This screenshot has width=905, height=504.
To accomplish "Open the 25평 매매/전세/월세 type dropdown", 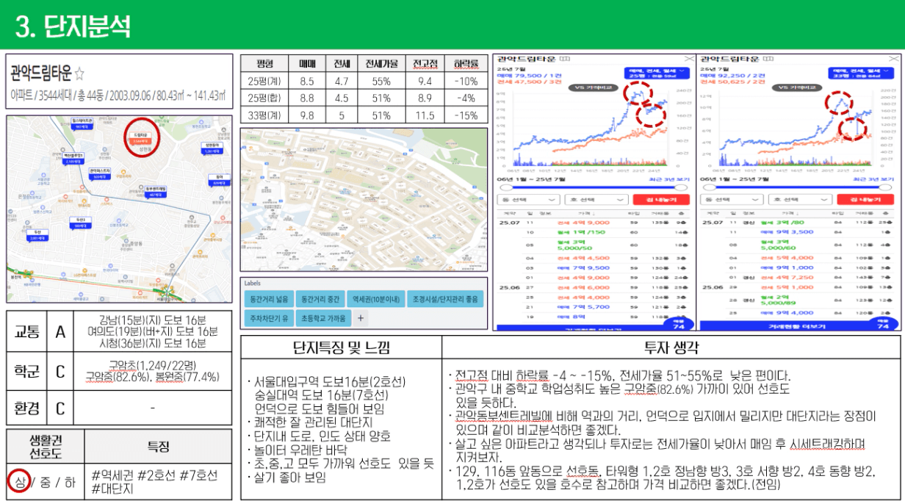I will click(x=657, y=73).
